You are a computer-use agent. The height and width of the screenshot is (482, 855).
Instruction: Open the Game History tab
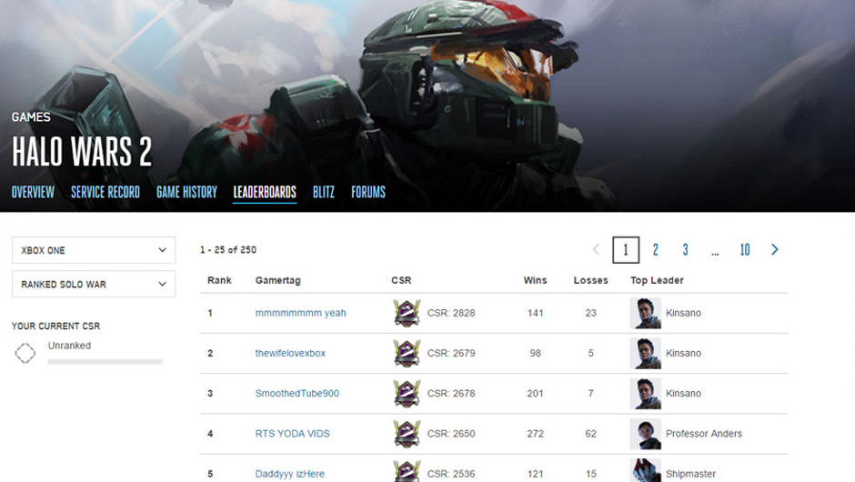click(186, 192)
